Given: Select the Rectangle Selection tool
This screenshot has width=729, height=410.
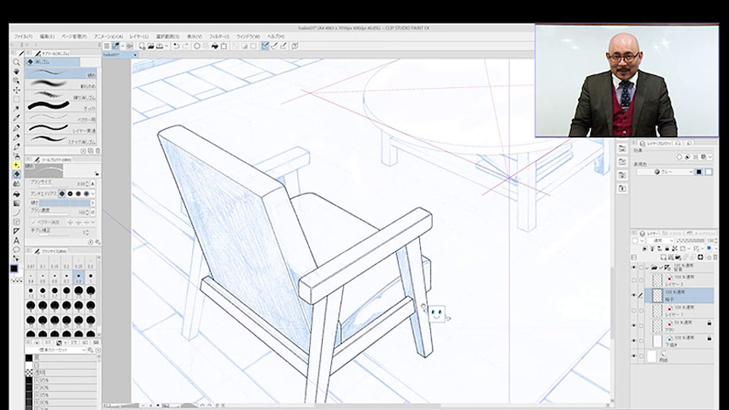Looking at the screenshot, I should pyautogui.click(x=17, y=99).
